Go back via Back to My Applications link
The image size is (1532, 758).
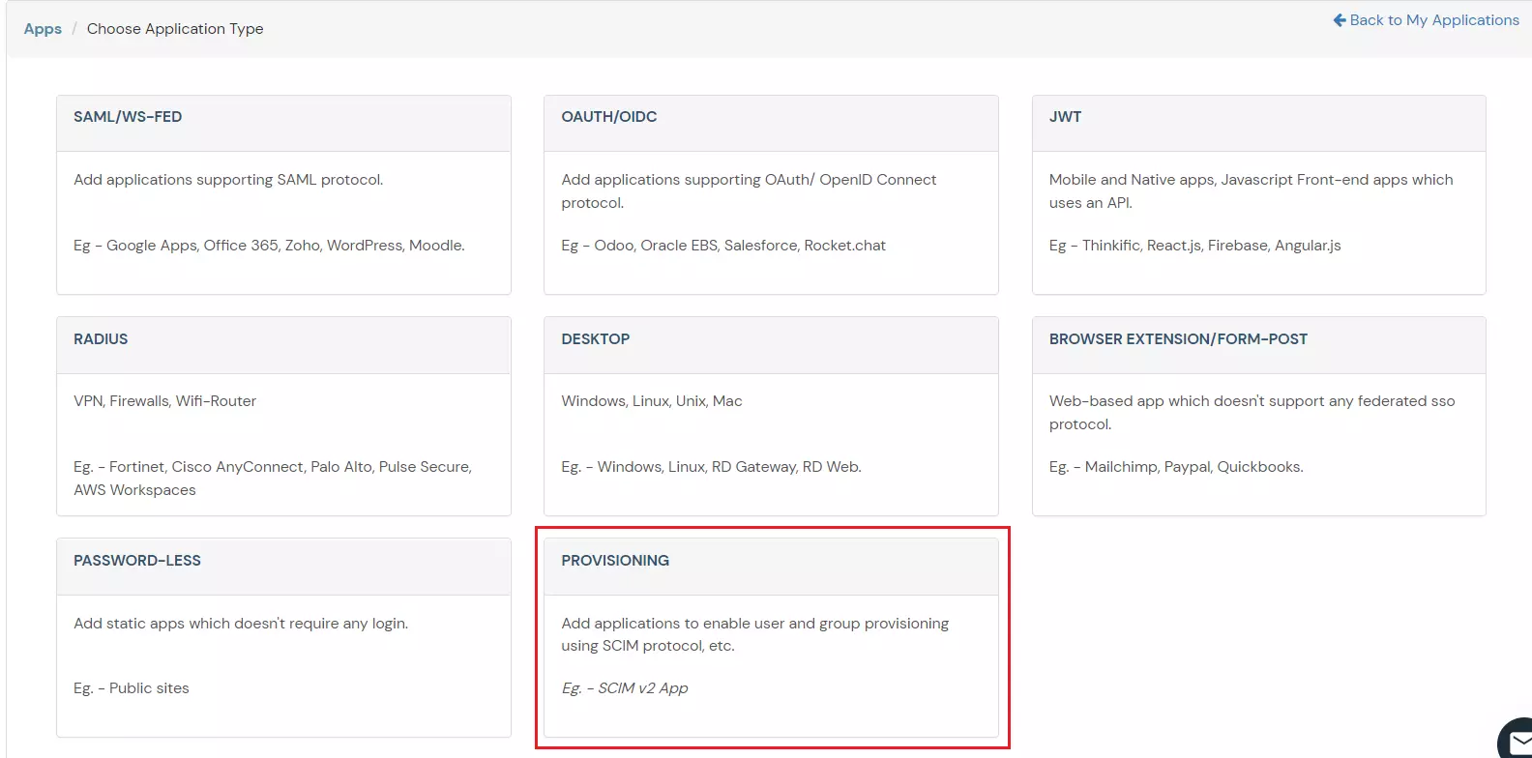click(1433, 20)
